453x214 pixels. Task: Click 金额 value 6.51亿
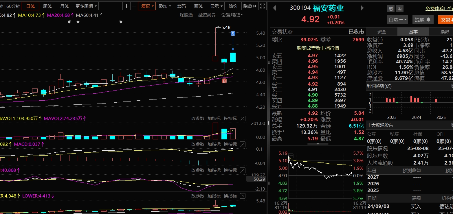coord(357,126)
